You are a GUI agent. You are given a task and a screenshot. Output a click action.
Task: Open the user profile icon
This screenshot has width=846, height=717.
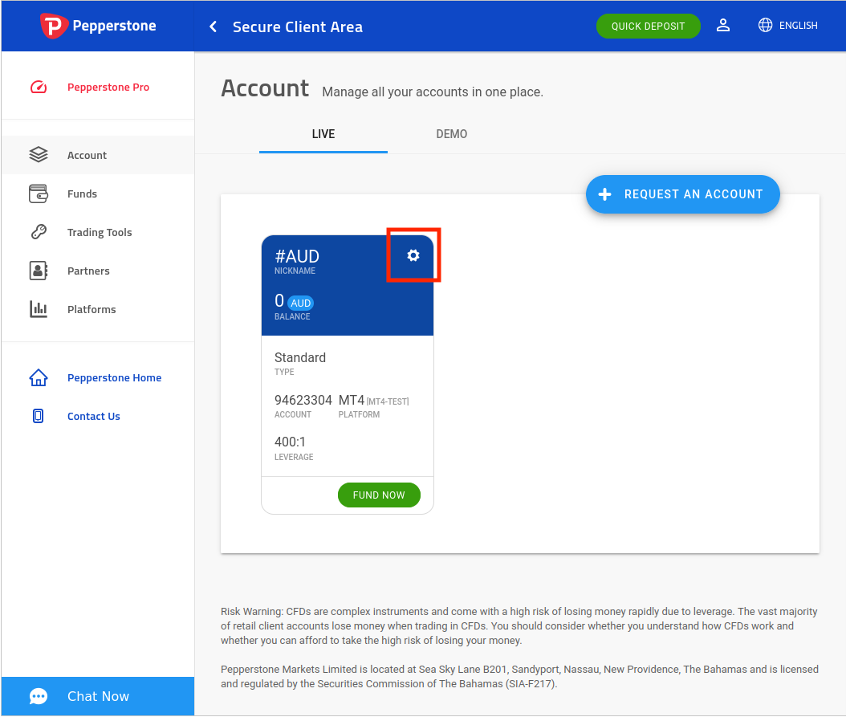click(x=723, y=26)
